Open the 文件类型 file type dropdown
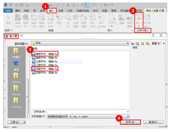The image size is (172, 132). click(128, 116)
